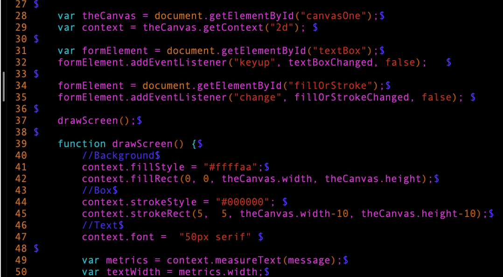Click fillOrStrokeChanged on line 35

(x=352, y=97)
